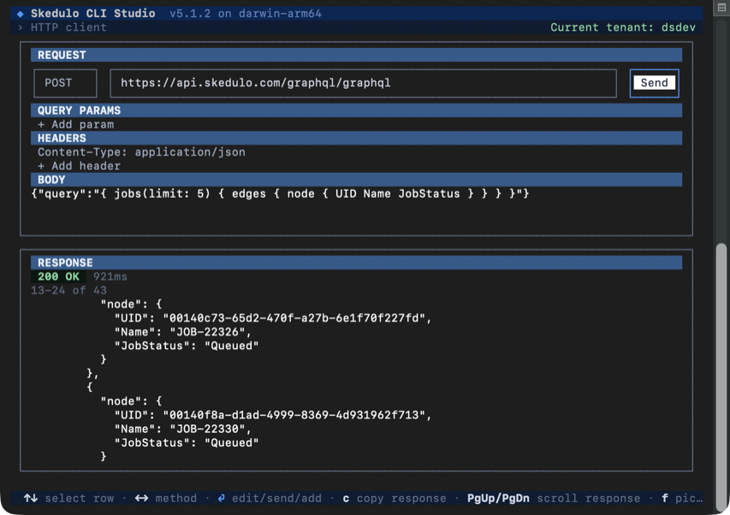Select the POST method box

65,83
